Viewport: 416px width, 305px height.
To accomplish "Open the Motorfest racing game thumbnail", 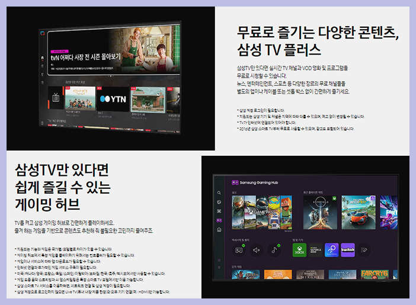I will 359,213.
